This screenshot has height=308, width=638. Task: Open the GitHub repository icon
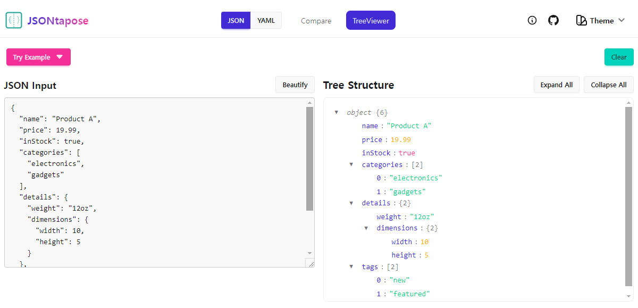(x=553, y=20)
